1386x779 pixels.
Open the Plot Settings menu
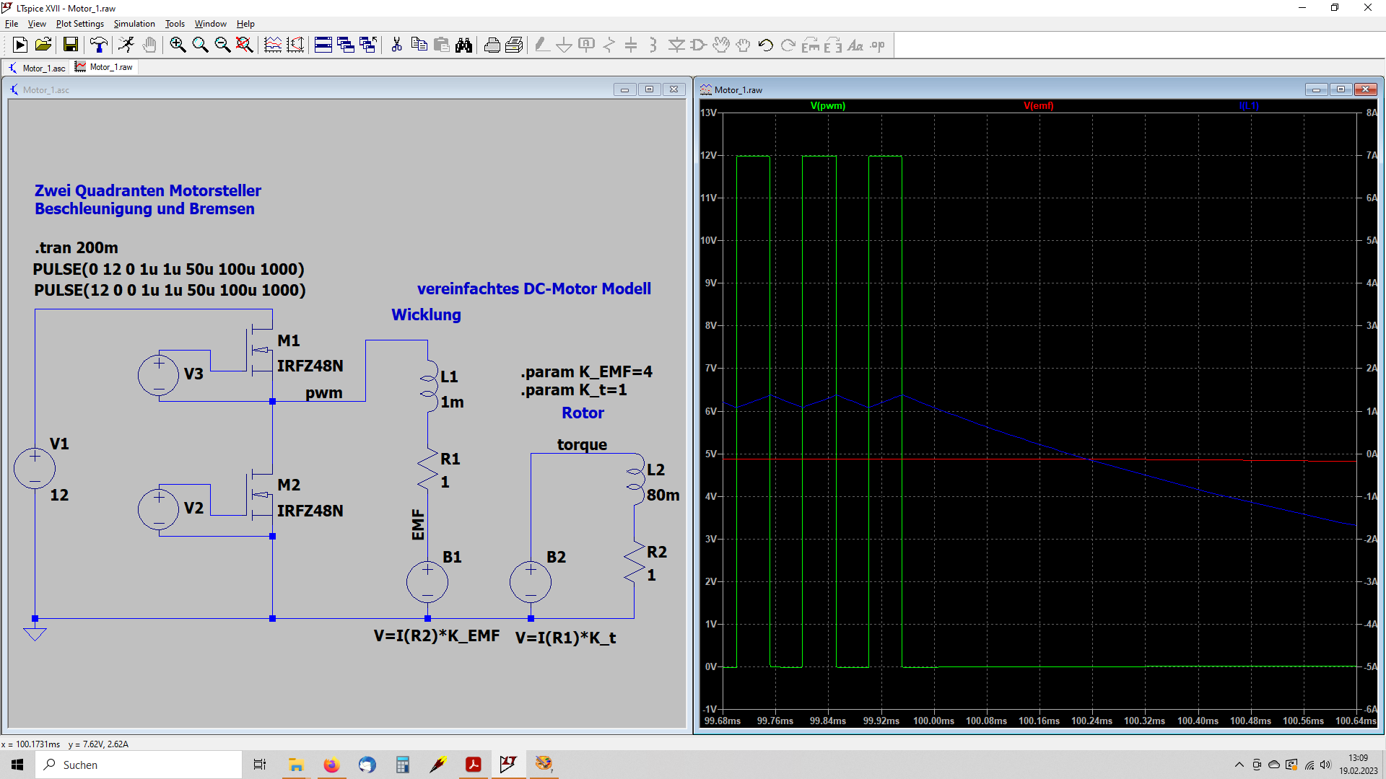pyautogui.click(x=80, y=24)
